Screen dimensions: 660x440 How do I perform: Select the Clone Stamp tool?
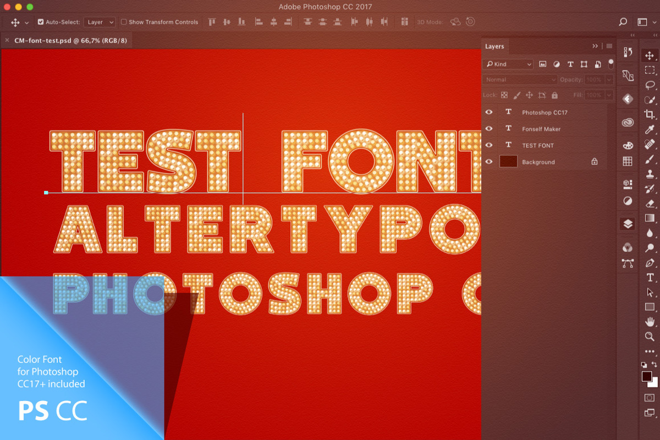[x=650, y=174]
